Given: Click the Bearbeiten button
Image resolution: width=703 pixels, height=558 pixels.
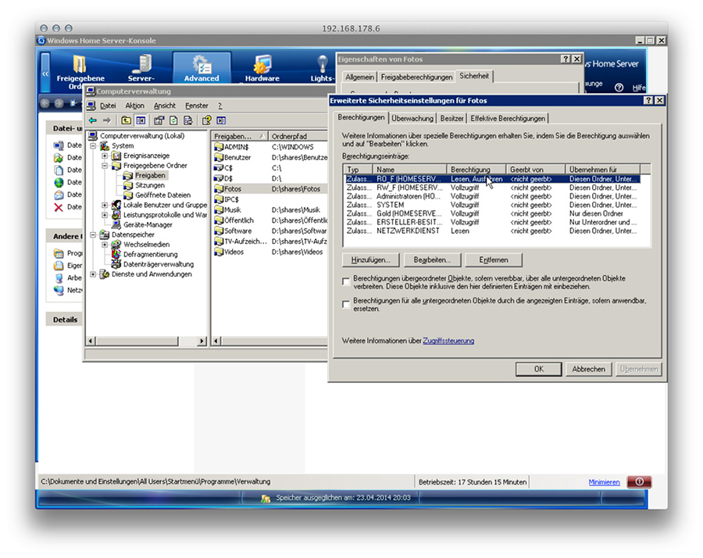Looking at the screenshot, I should point(432,259).
